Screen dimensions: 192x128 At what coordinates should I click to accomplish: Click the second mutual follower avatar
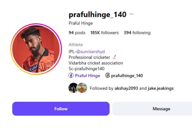click(82, 88)
